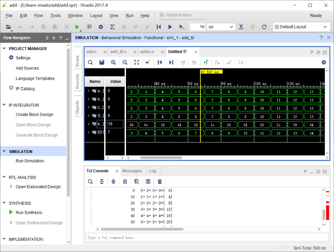Click the Tcl Console vertical scrollbar thumb

tap(324, 215)
